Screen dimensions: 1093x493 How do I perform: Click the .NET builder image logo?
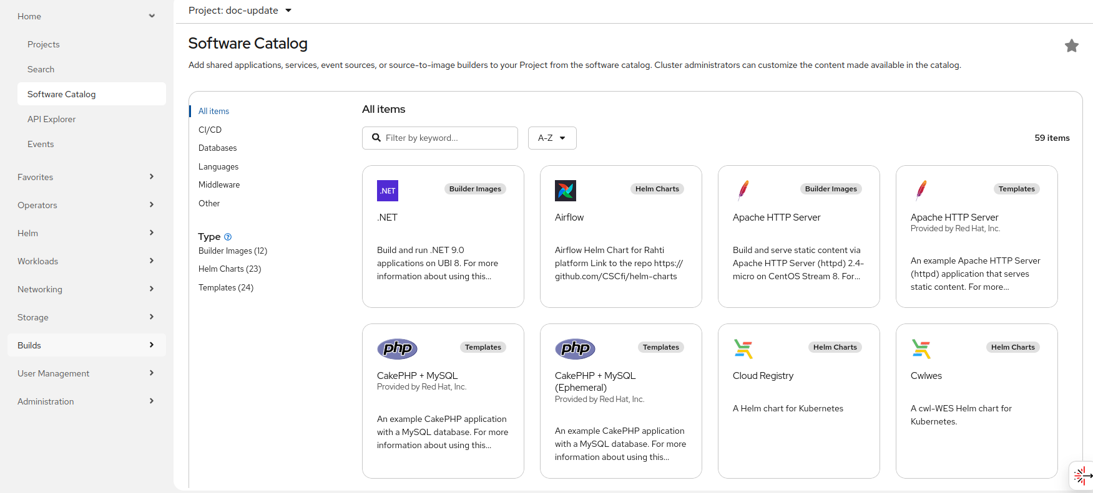(387, 191)
